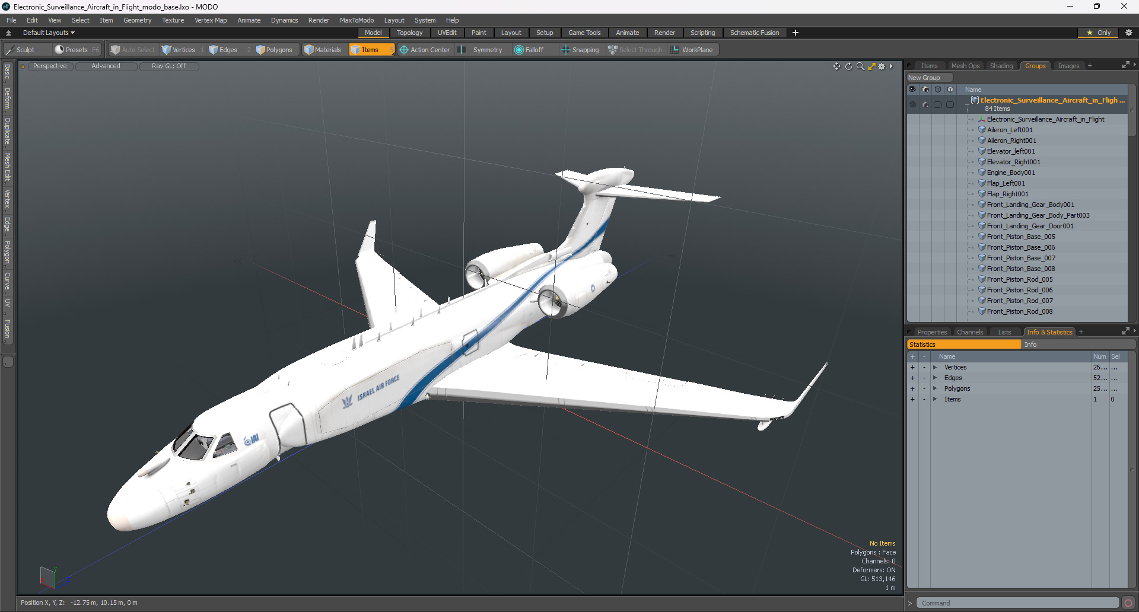Open the Geometry menu
Screen dimensions: 1139x612
[x=137, y=20]
